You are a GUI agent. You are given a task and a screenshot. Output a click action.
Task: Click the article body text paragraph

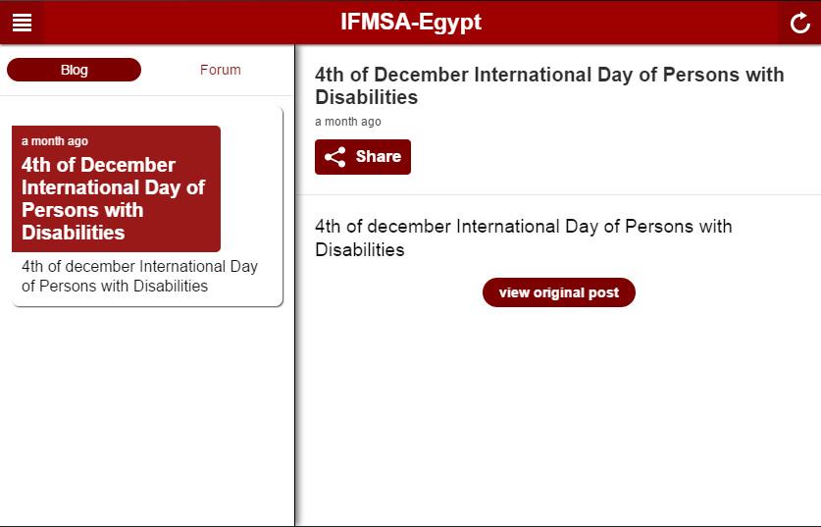pyautogui.click(x=523, y=237)
